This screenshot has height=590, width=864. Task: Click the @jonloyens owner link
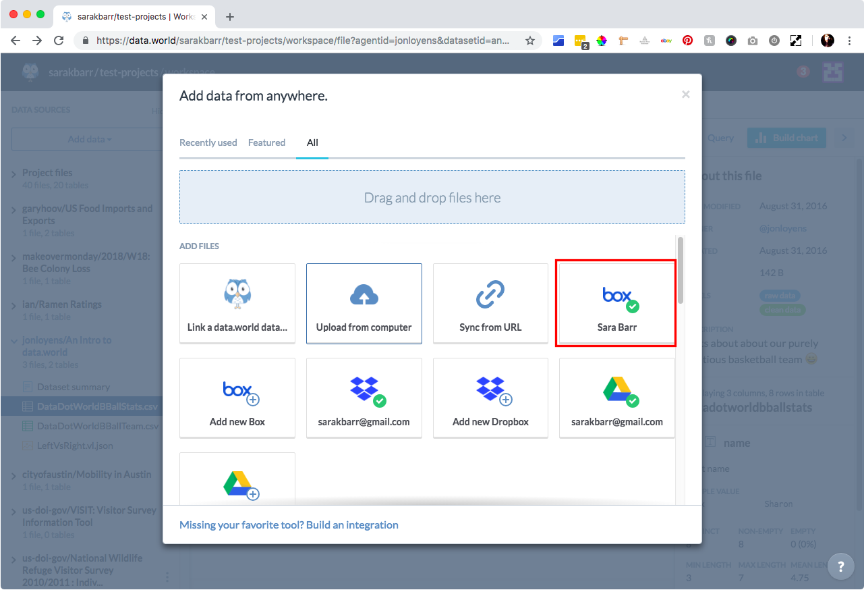(x=783, y=228)
